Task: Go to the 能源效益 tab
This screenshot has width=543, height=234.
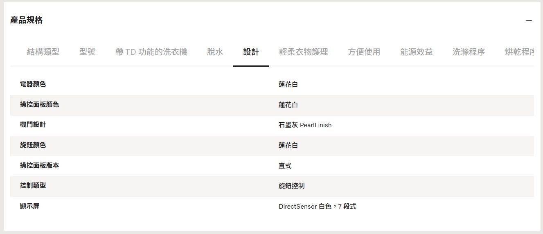Action: click(x=417, y=52)
